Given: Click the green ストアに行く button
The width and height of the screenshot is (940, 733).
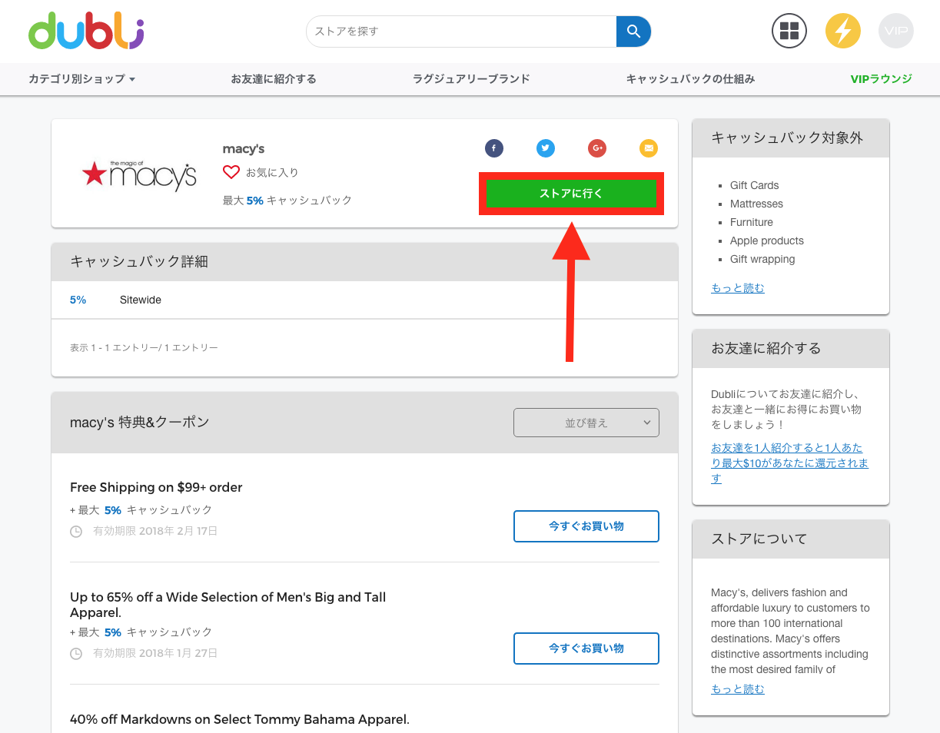Looking at the screenshot, I should (x=571, y=194).
